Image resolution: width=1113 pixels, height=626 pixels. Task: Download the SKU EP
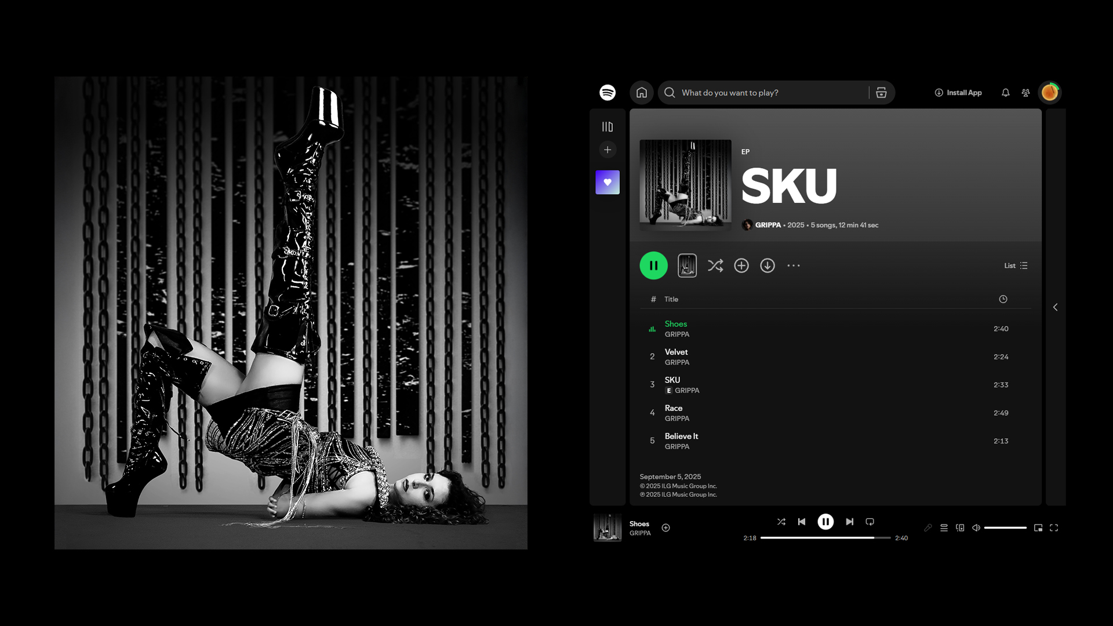click(768, 265)
